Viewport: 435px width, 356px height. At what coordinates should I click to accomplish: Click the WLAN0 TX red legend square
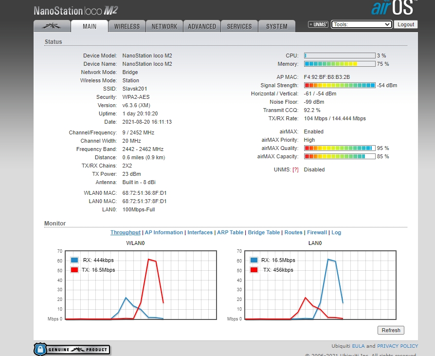pos(74,270)
